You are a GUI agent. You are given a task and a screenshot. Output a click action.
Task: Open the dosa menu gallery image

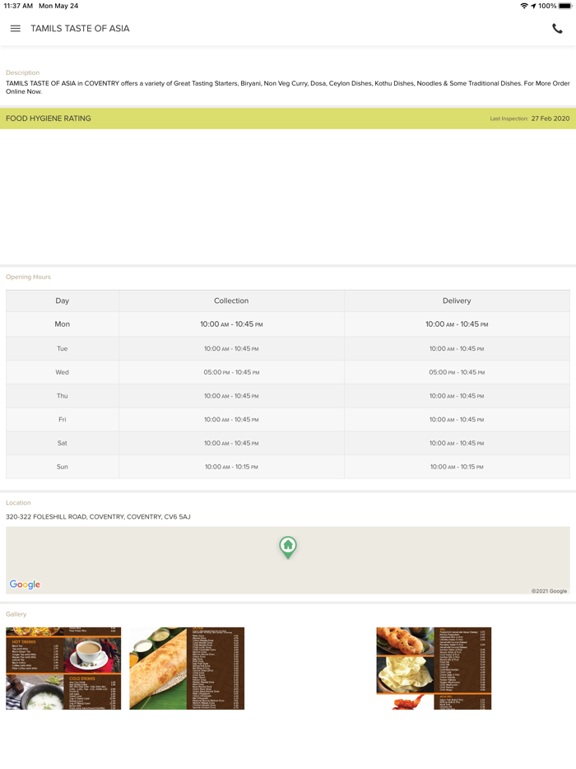click(x=187, y=668)
